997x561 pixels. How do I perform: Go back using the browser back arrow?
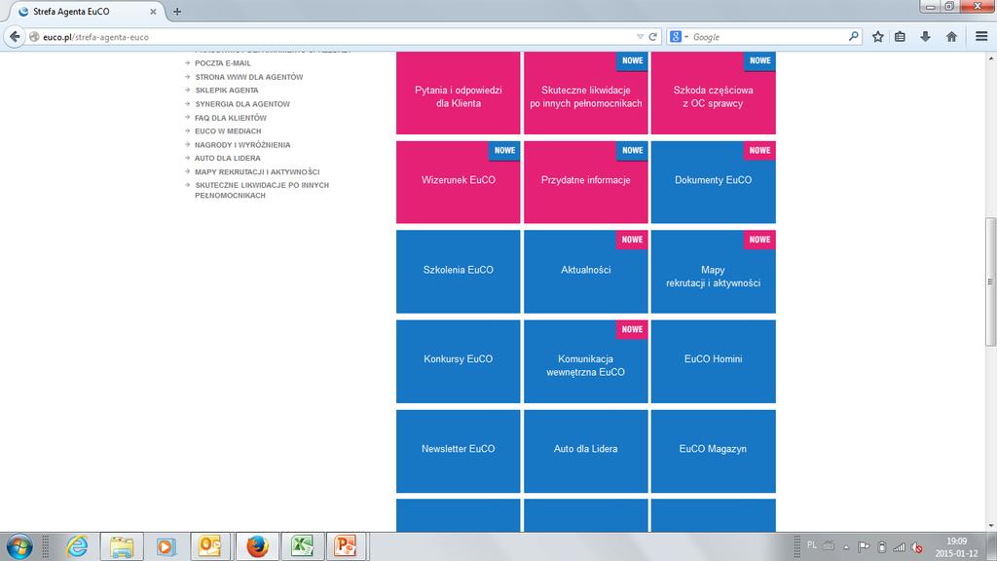15,37
